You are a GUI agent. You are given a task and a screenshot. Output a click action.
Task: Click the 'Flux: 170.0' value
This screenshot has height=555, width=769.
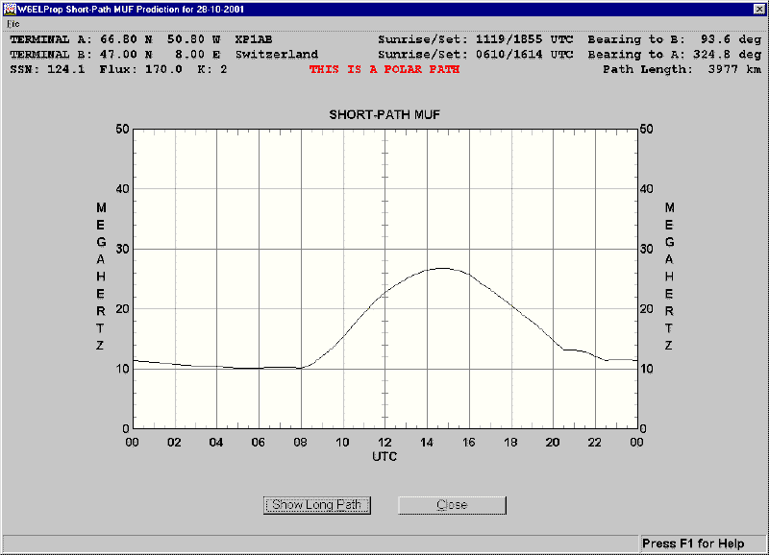(140, 69)
